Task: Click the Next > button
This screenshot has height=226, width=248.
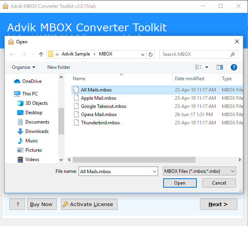Action: coord(219,204)
